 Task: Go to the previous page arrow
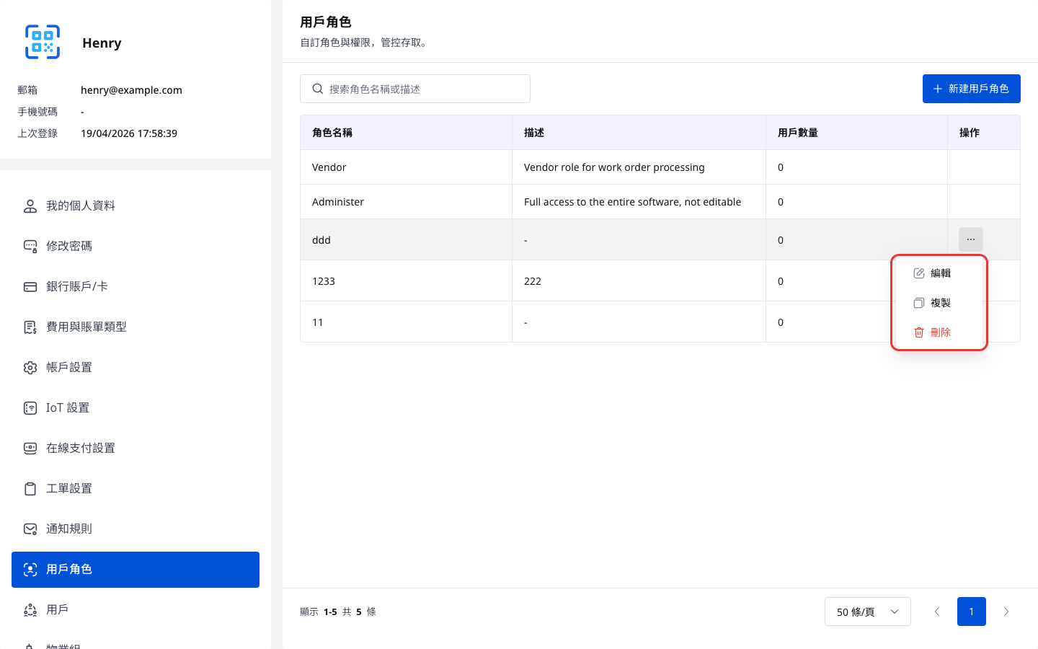(x=937, y=612)
